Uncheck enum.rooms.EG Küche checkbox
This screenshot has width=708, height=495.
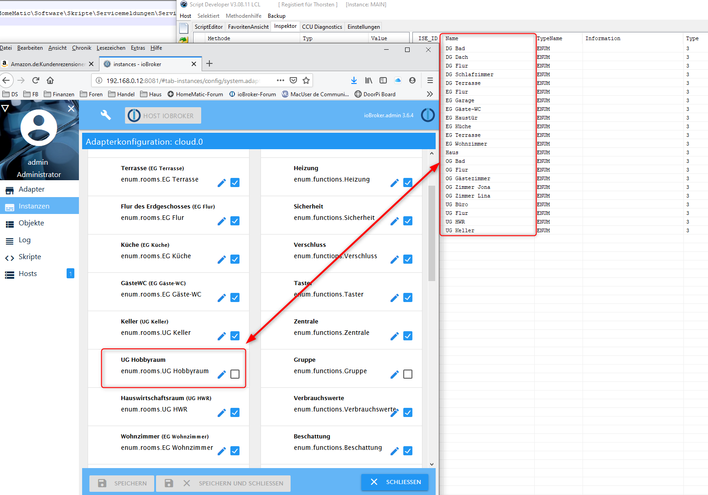click(x=235, y=259)
